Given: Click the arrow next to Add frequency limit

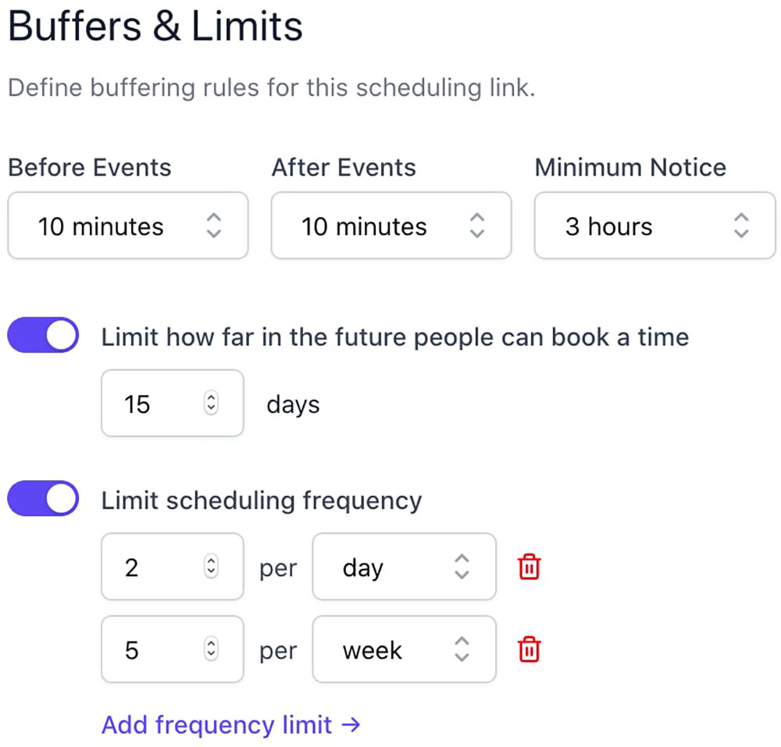Looking at the screenshot, I should (351, 725).
